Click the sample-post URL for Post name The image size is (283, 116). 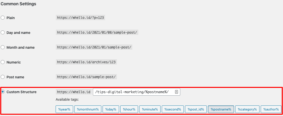coord(86,77)
